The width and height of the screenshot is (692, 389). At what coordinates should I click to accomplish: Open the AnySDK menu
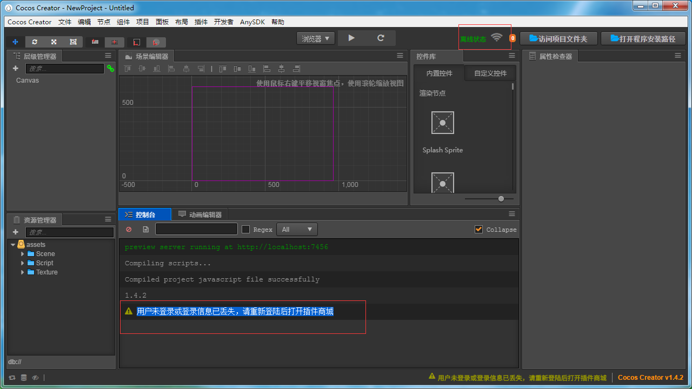[x=252, y=22]
